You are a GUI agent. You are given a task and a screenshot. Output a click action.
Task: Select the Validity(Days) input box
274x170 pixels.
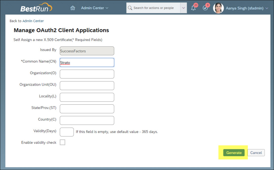pyautogui.click(x=67, y=132)
